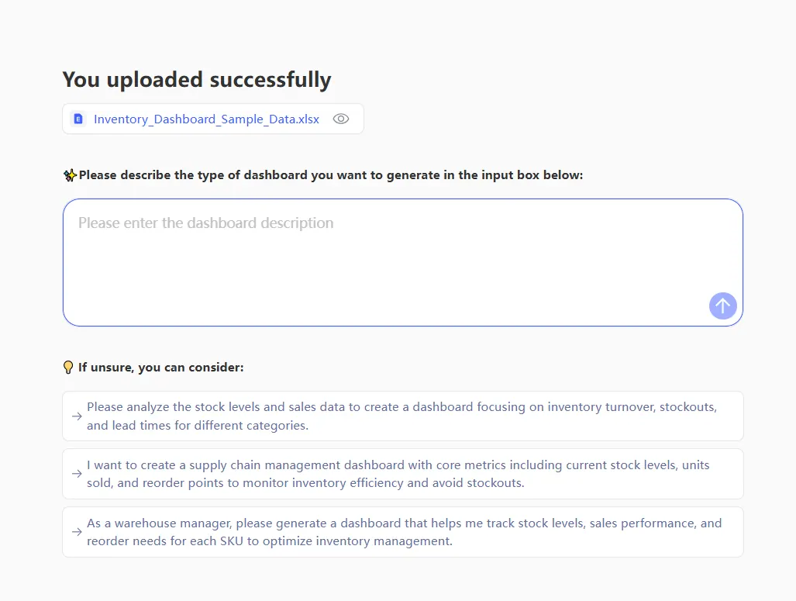Click the 'Please enter the dashboard description' placeholder
Screen dimensions: 796x601
(206, 223)
